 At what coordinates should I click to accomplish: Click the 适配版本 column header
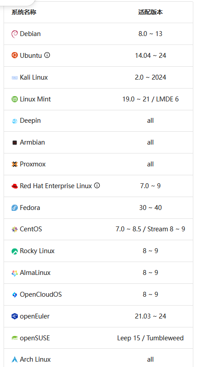click(x=150, y=12)
